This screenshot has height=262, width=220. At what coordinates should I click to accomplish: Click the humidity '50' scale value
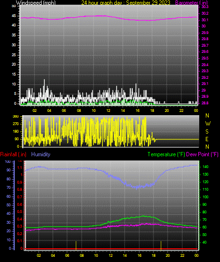pos(8,205)
